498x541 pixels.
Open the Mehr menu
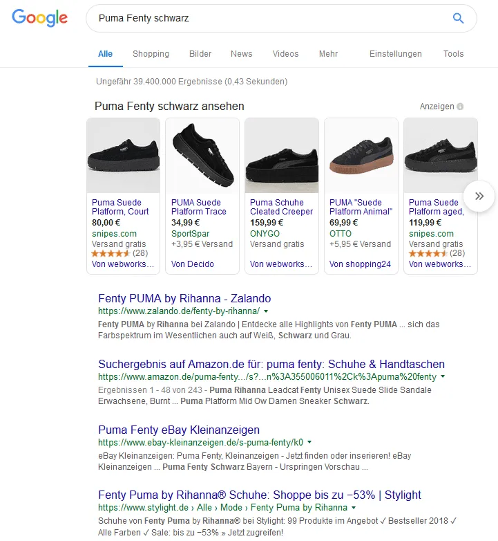[x=328, y=54]
